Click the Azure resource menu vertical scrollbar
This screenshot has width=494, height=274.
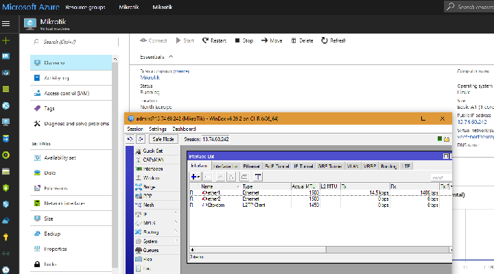[x=115, y=164]
